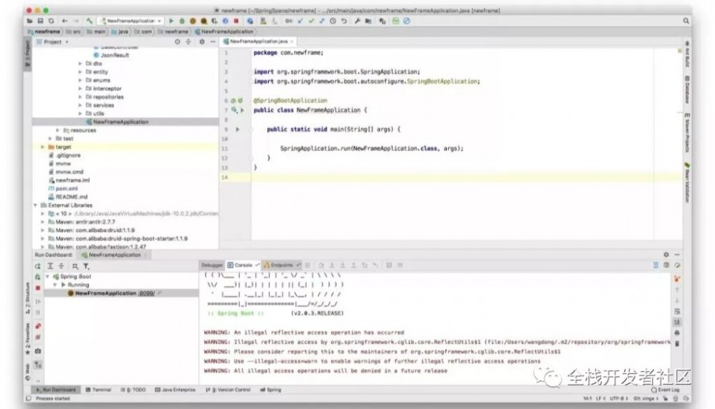This screenshot has width=715, height=409.
Task: Capture a thread dump with camera icon
Action: click(38, 351)
